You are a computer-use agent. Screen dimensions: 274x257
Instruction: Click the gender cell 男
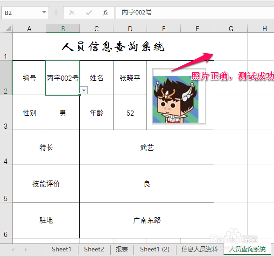[x=63, y=112]
